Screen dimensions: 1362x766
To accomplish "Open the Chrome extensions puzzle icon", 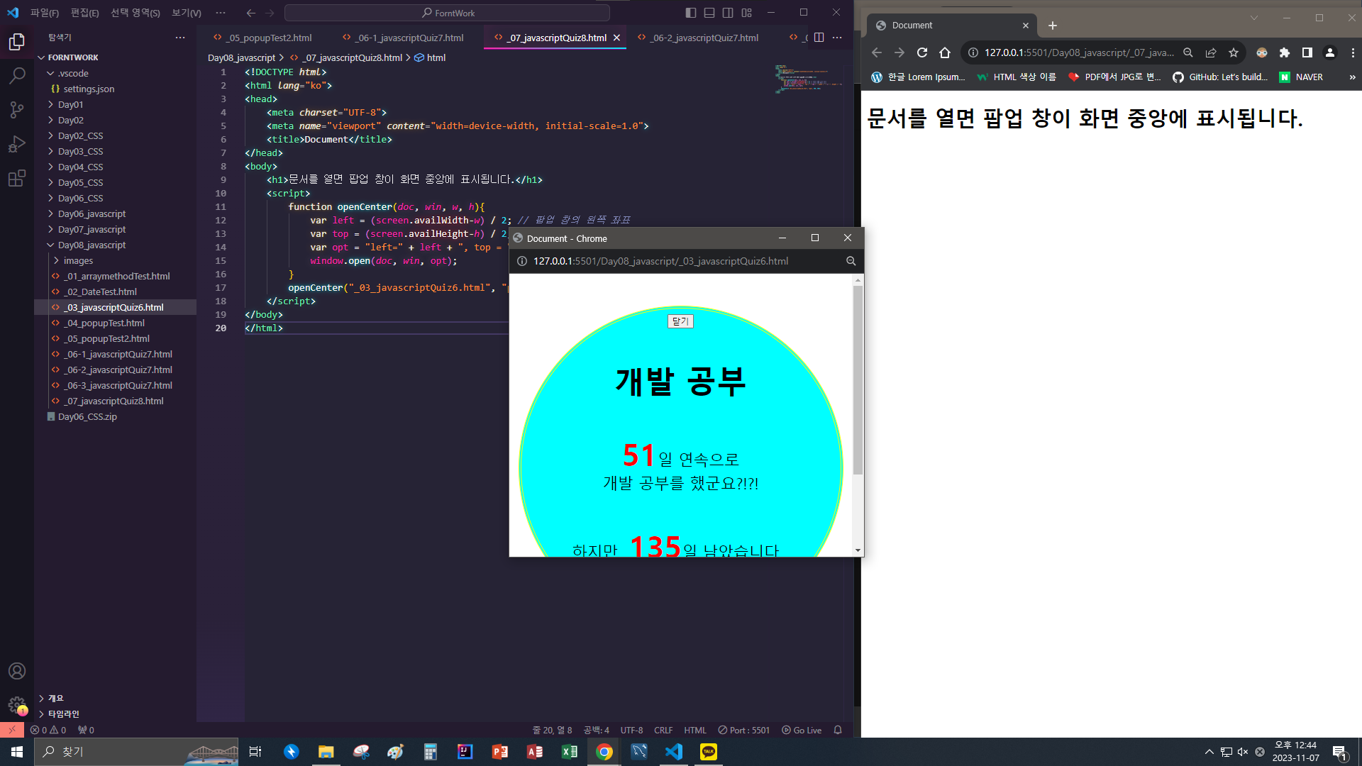I will [1285, 52].
